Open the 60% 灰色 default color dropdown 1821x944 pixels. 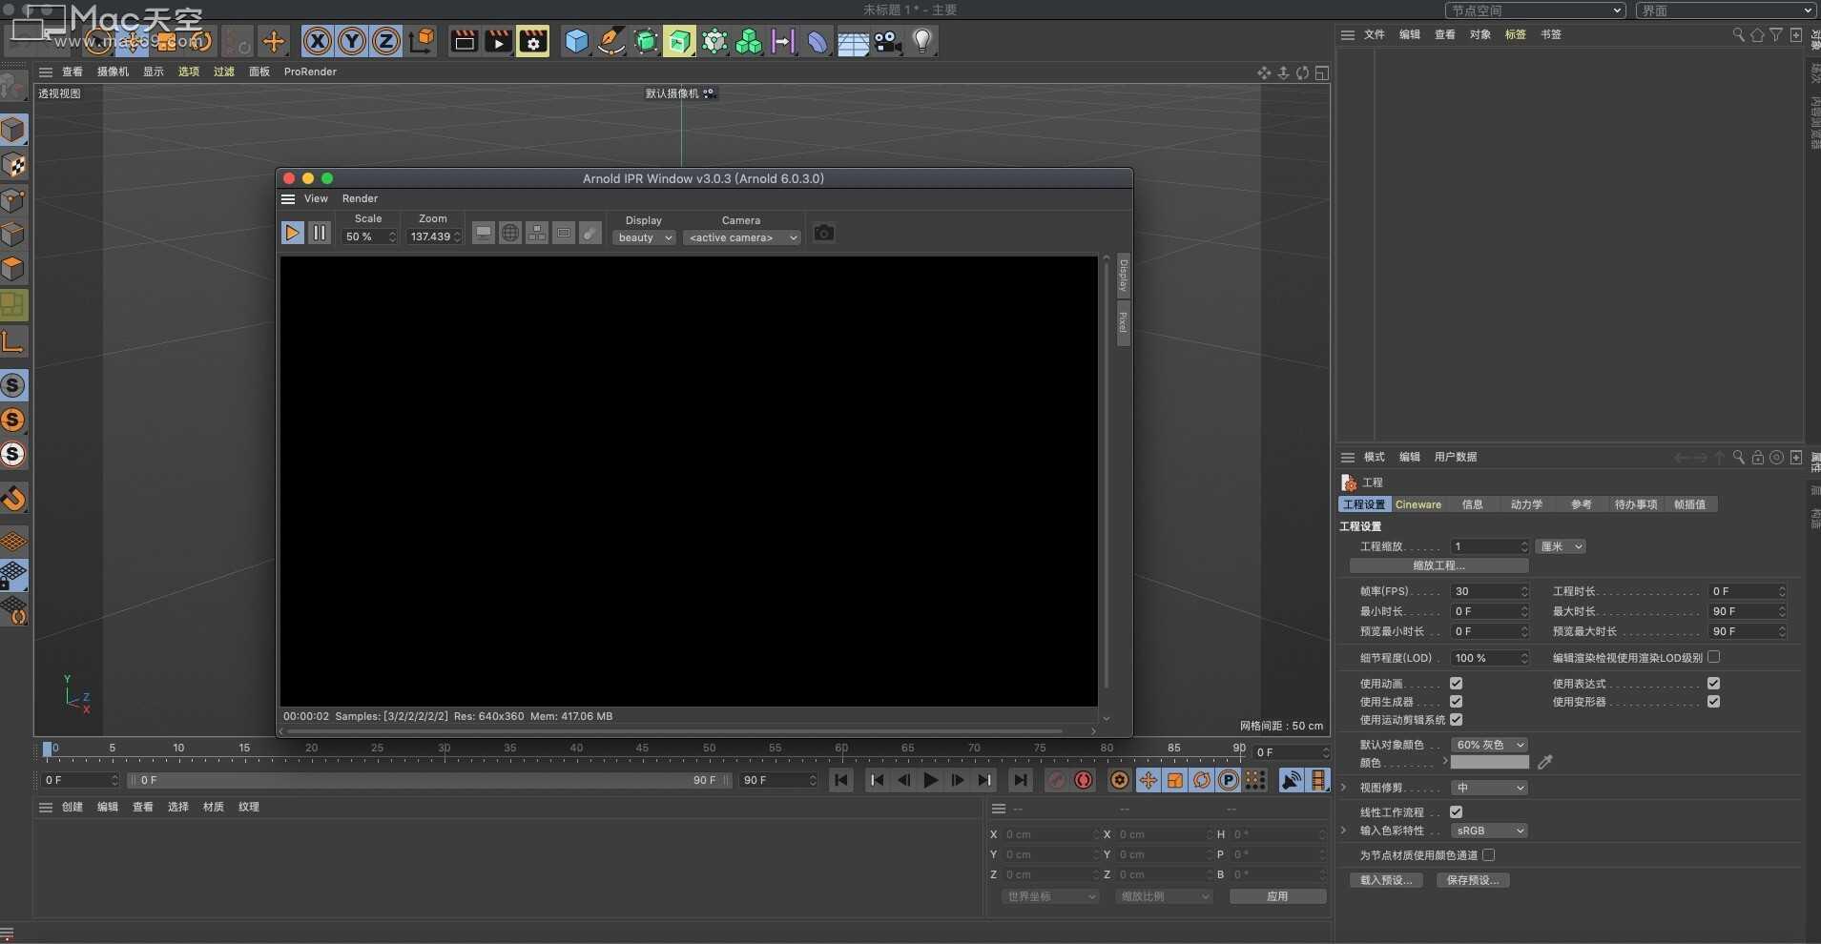point(1489,745)
